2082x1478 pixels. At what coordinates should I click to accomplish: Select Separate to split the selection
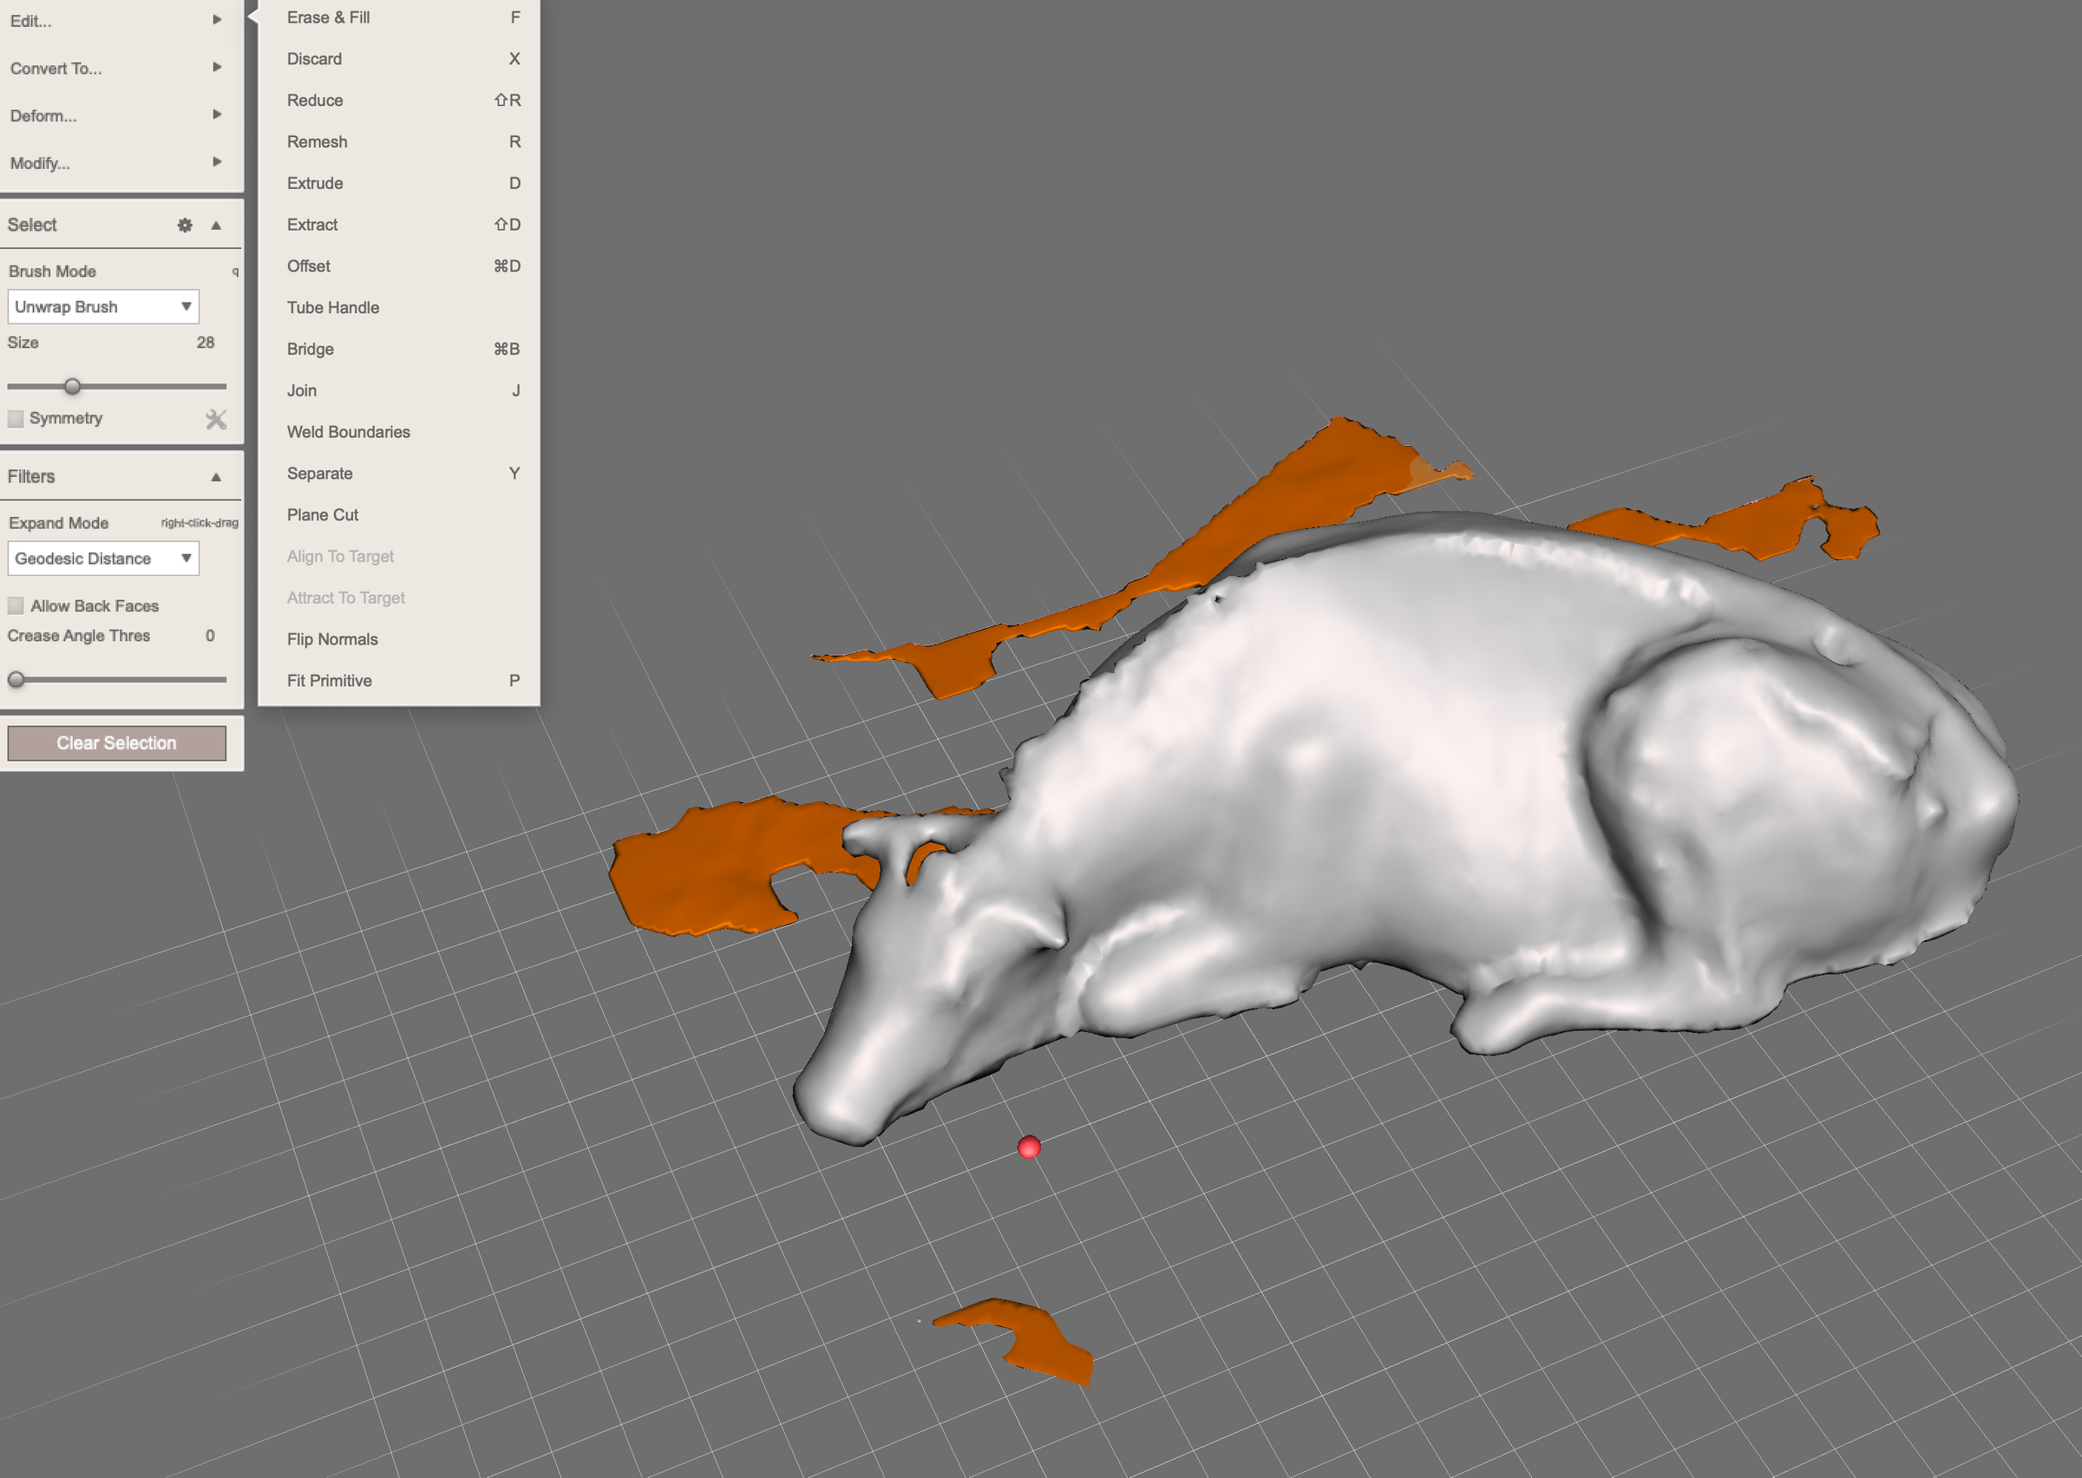pos(319,474)
